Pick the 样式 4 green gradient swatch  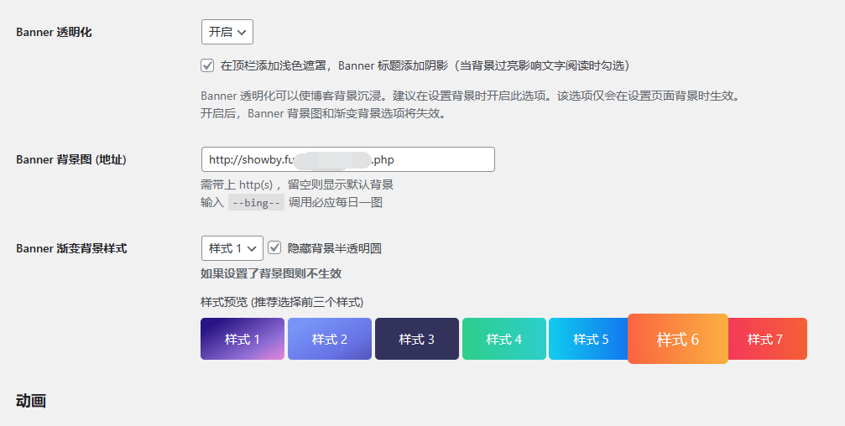click(x=503, y=339)
